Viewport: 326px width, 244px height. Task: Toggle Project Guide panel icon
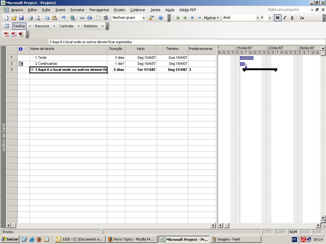tap(7, 26)
